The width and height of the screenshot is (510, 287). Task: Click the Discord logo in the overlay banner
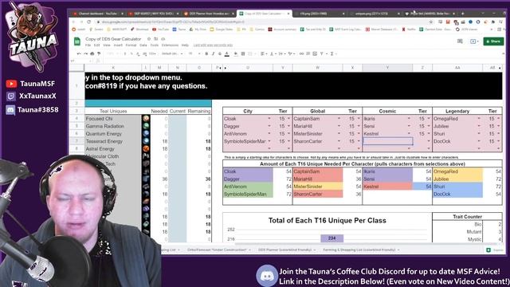[267, 276]
